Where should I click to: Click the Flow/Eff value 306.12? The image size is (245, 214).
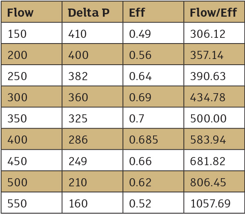pos(207,34)
